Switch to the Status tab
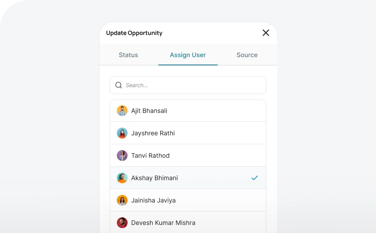Image resolution: width=376 pixels, height=233 pixels. 128,55
